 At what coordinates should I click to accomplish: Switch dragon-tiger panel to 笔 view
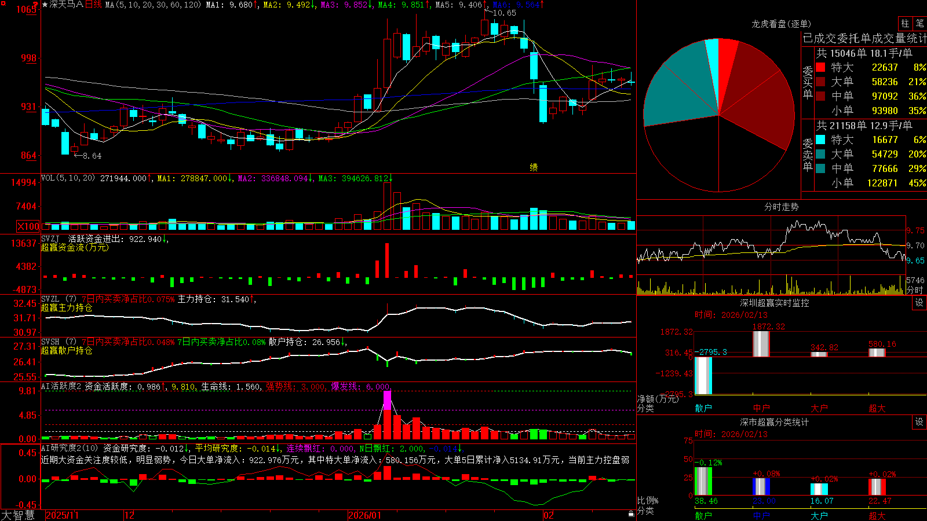pyautogui.click(x=919, y=24)
